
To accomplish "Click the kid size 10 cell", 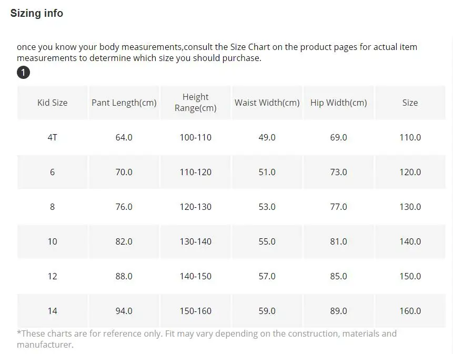I will pos(52,241).
